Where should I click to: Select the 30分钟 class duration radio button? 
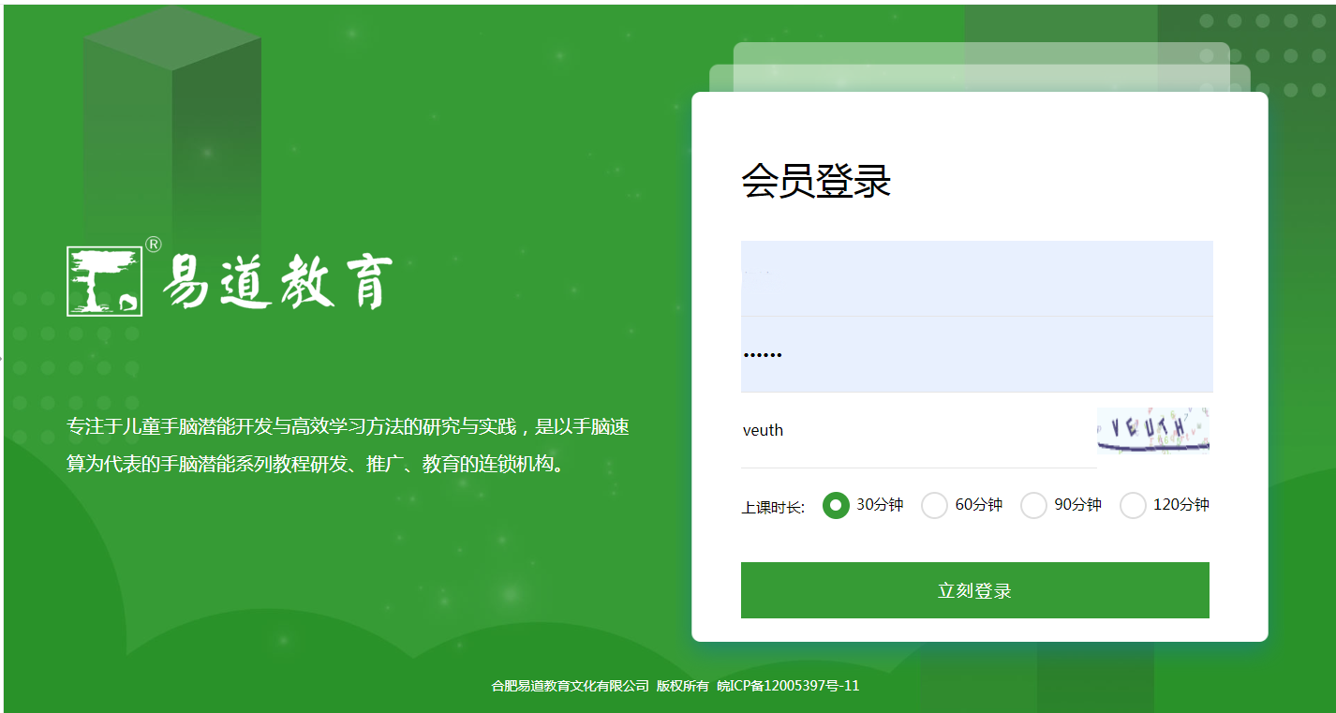(836, 505)
